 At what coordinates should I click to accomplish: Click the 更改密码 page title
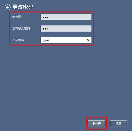23,7
